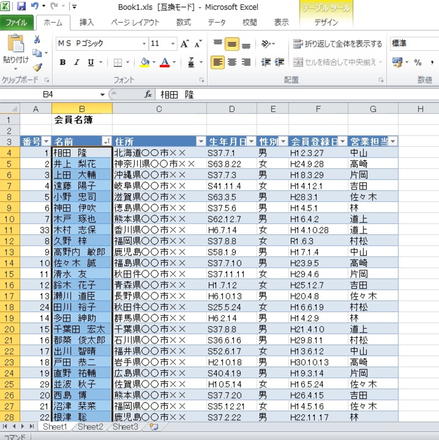Image resolution: width=439 pixels, height=440 pixels.
Task: Switch to the データ tab
Action: pos(217,22)
